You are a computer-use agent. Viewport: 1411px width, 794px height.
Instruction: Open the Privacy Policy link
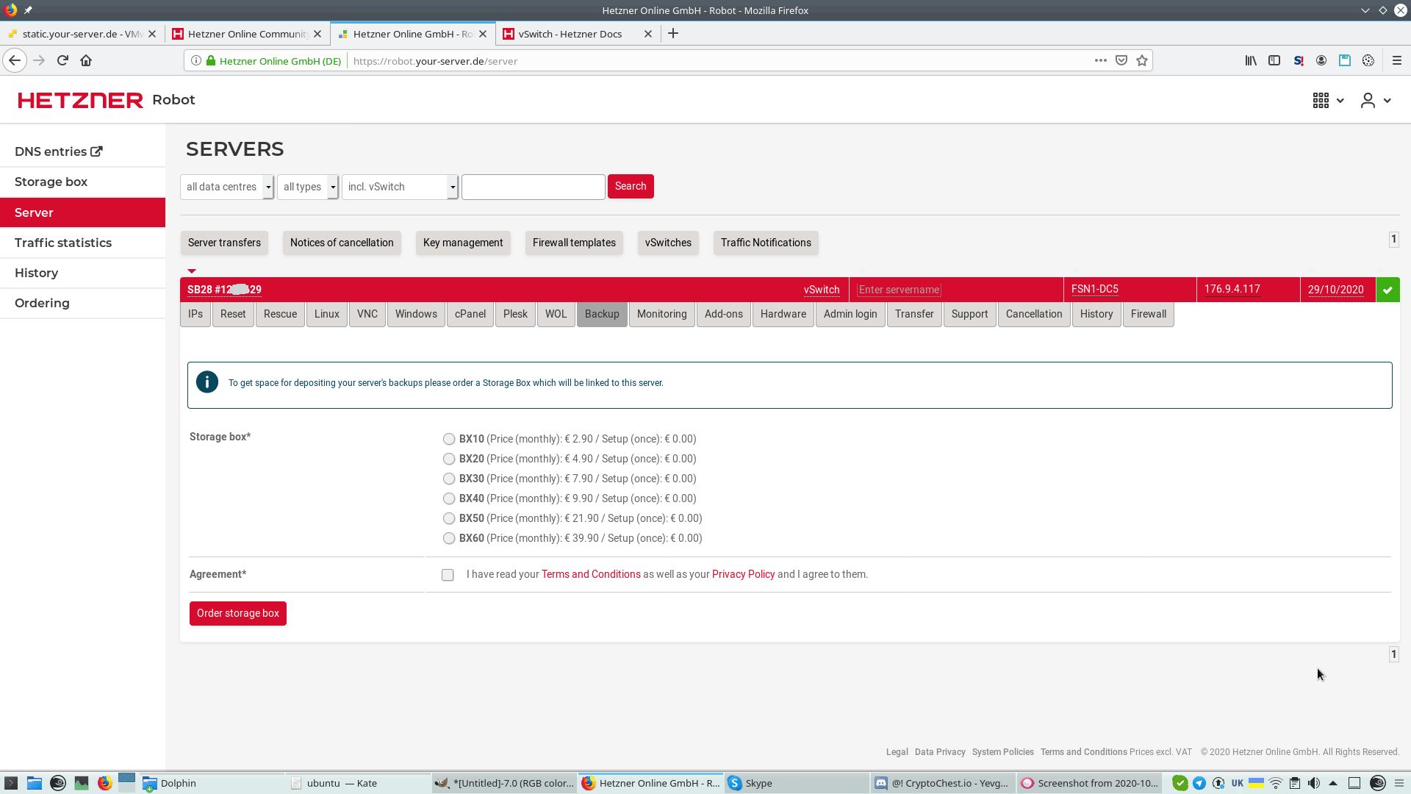click(x=743, y=574)
